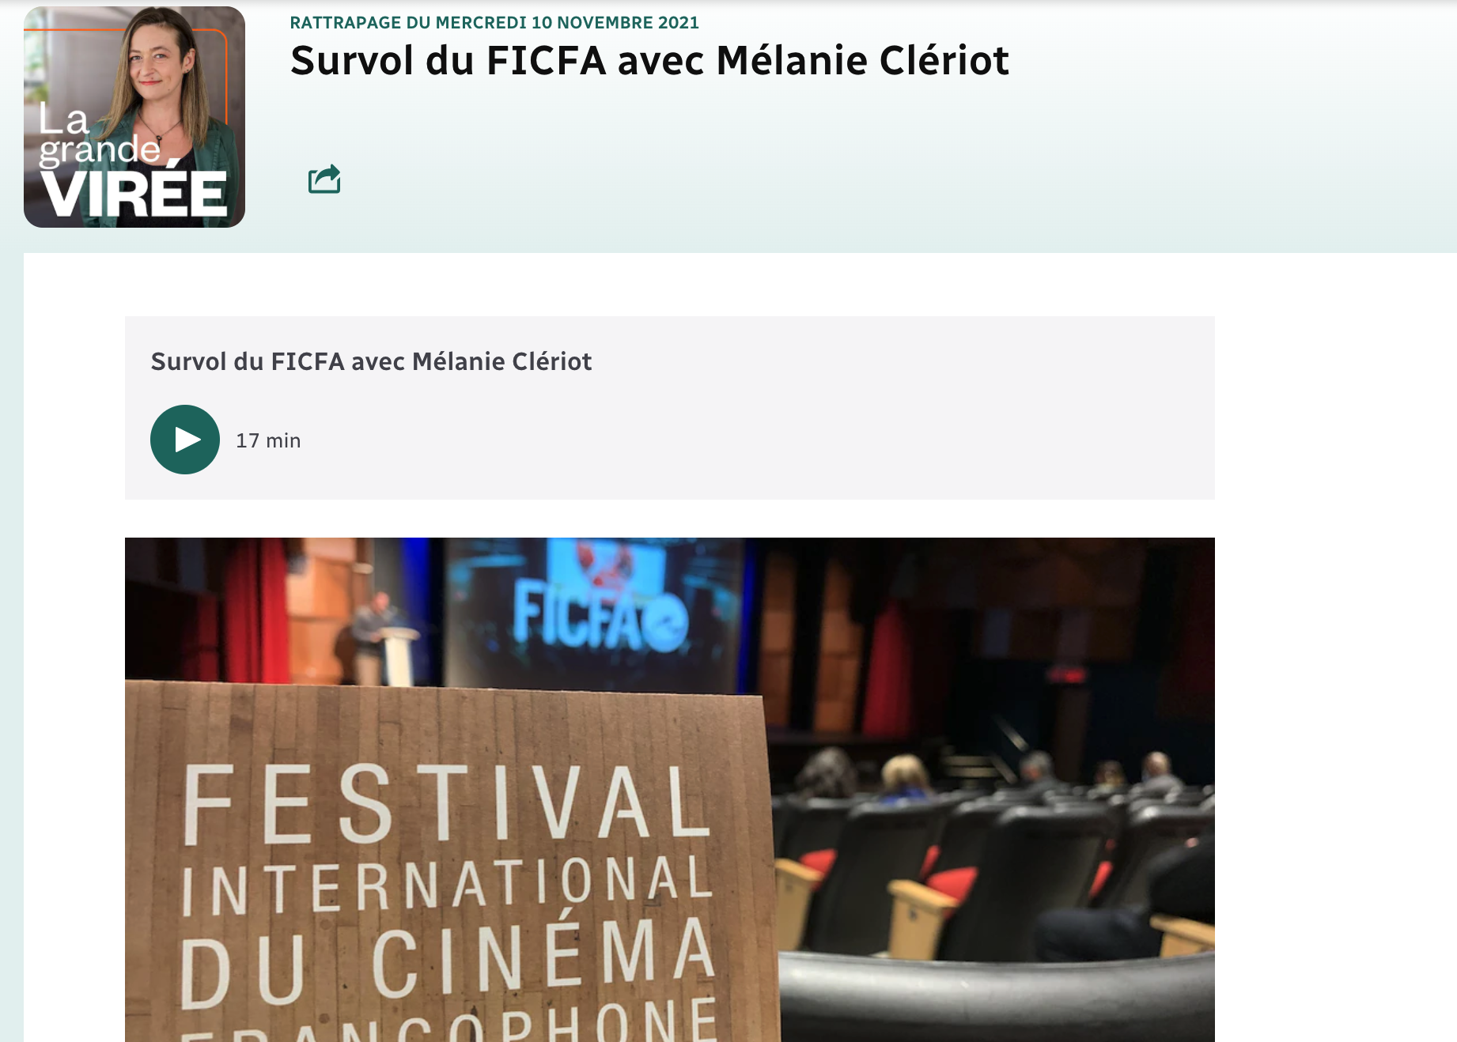Click the La grande text in the logo
This screenshot has width=1457, height=1042.
pos(99,134)
